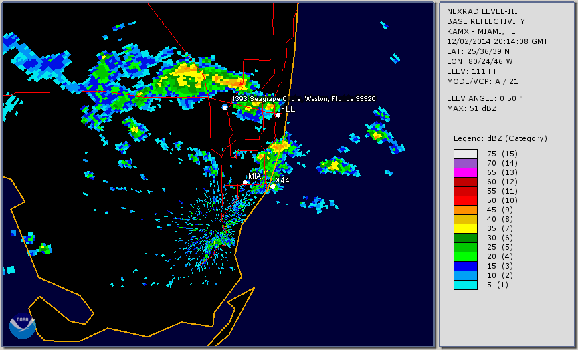
Task: Select the 30 dBZ dark green swatch
Action: coord(466,238)
